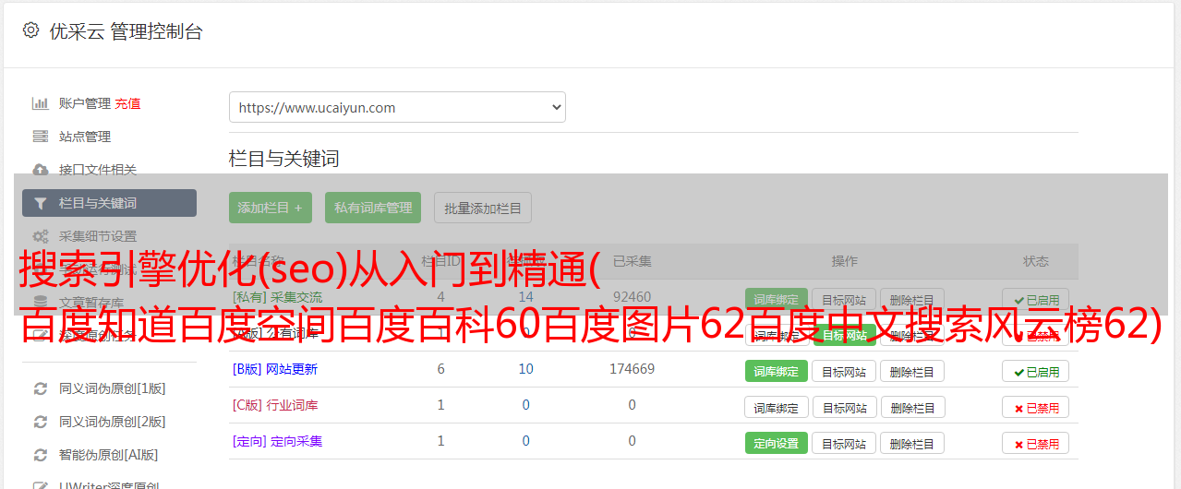This screenshot has width=1181, height=489.
Task: Click 删除栏目 in the 采集交流 row
Action: 912,299
